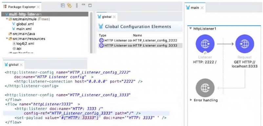The image size is (263, 126).
Task: Click the set-payload value line
Action: [91, 118]
